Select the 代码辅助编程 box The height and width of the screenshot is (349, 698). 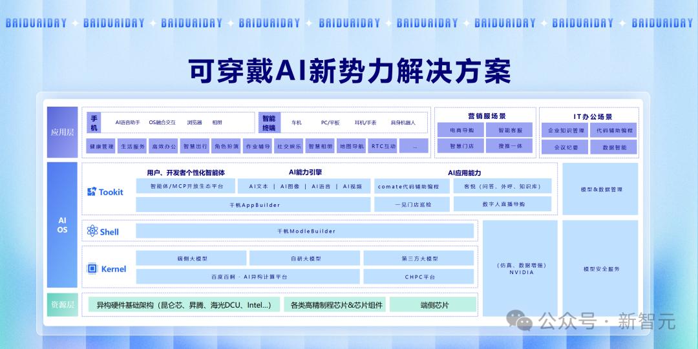coord(613,130)
